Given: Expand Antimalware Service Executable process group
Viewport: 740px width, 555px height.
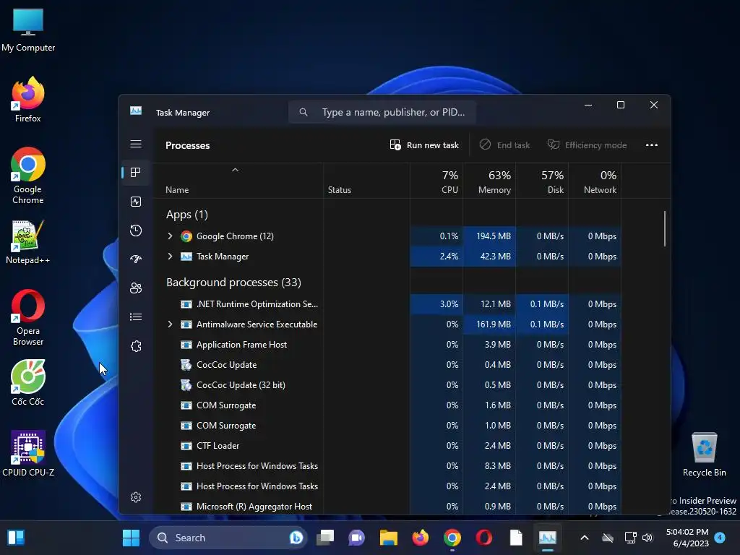Looking at the screenshot, I should (x=170, y=324).
